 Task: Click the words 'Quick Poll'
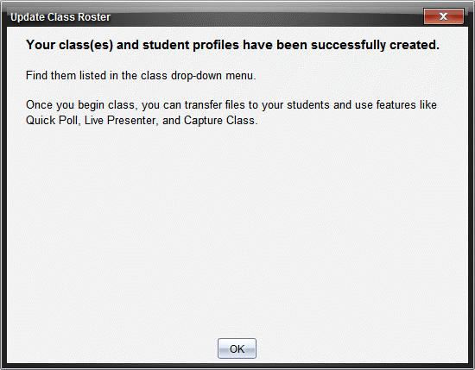52,121
